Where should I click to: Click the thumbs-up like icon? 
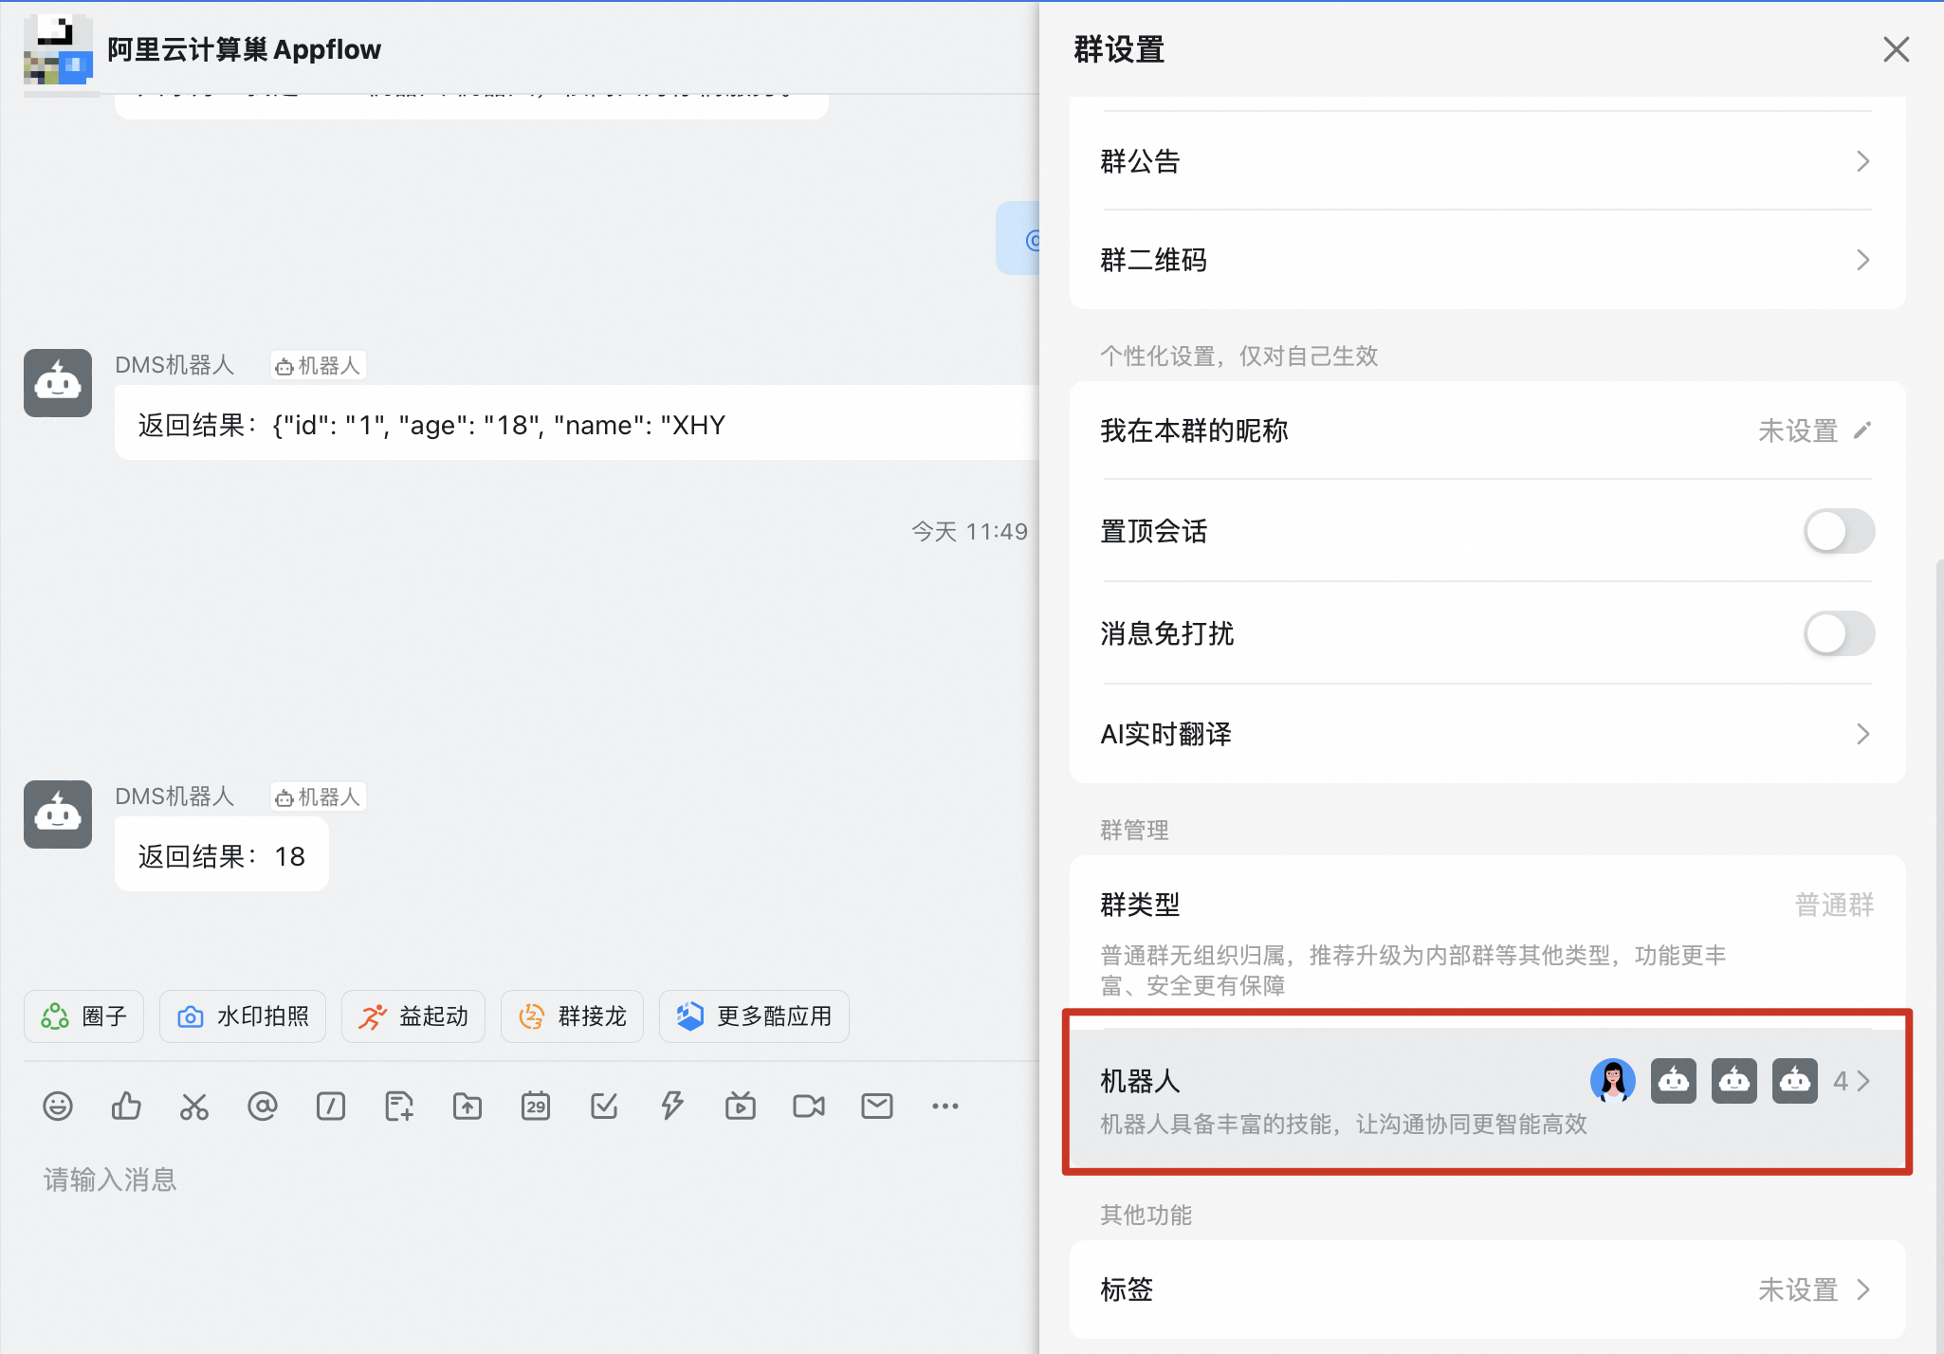[x=126, y=1106]
